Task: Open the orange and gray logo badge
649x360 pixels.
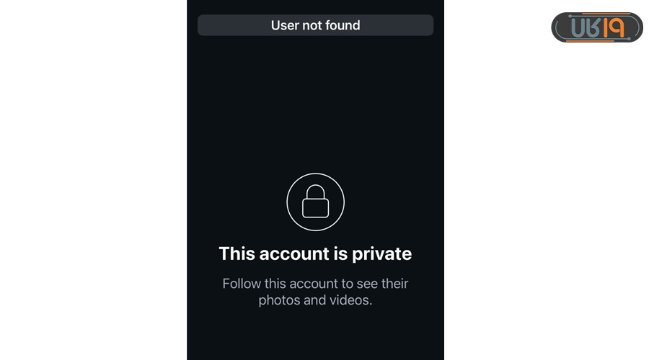Action: point(597,27)
